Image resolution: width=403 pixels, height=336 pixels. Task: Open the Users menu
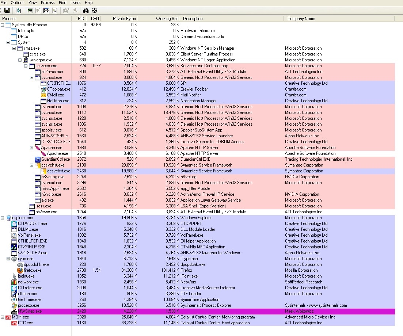[76, 3]
